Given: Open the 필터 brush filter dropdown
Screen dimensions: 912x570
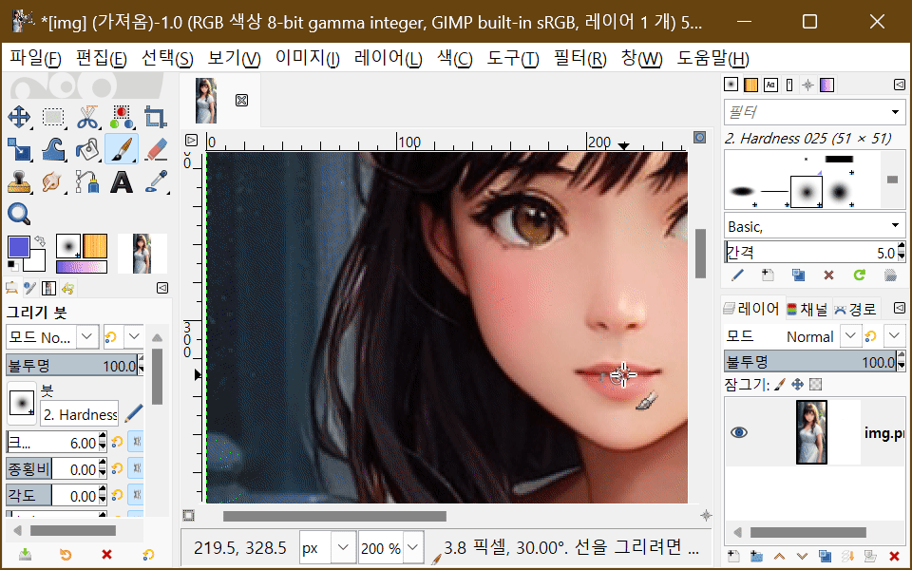Looking at the screenshot, I should click(895, 112).
